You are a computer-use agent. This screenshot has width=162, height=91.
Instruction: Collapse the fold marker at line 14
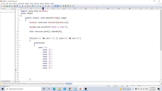(x=20, y=40)
